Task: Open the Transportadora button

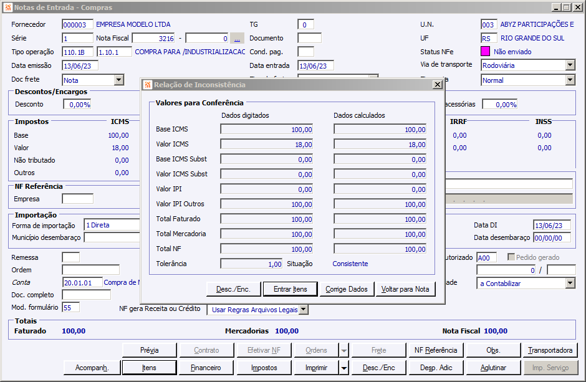Action: click(550, 350)
